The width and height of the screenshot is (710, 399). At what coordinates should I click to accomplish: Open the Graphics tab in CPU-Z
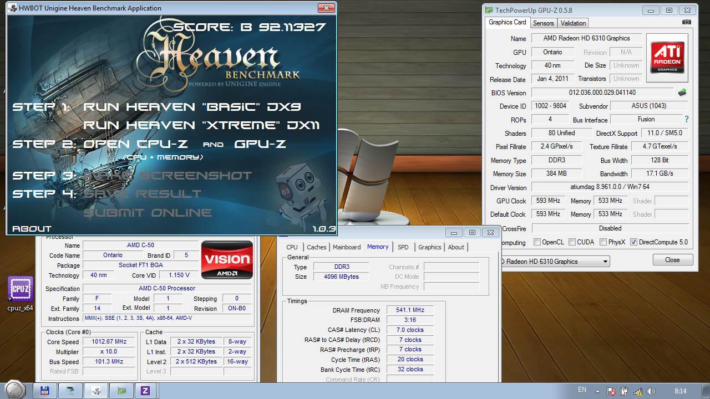coord(430,247)
